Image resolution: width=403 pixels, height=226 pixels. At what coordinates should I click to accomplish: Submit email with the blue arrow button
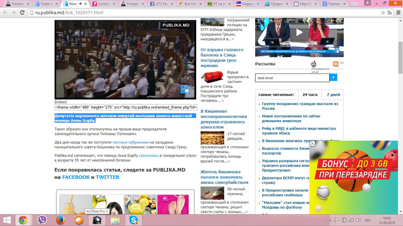coord(333,77)
